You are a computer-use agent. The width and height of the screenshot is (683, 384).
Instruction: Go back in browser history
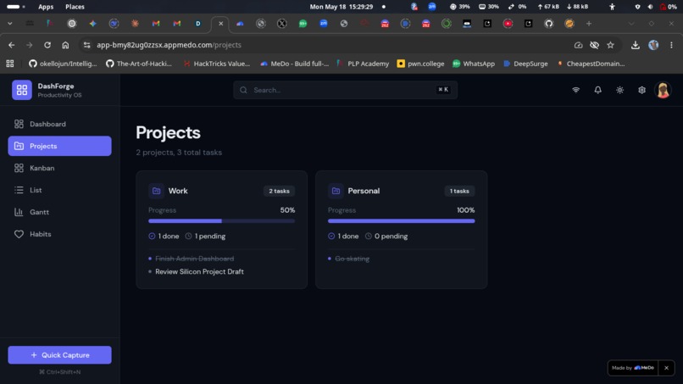click(11, 45)
